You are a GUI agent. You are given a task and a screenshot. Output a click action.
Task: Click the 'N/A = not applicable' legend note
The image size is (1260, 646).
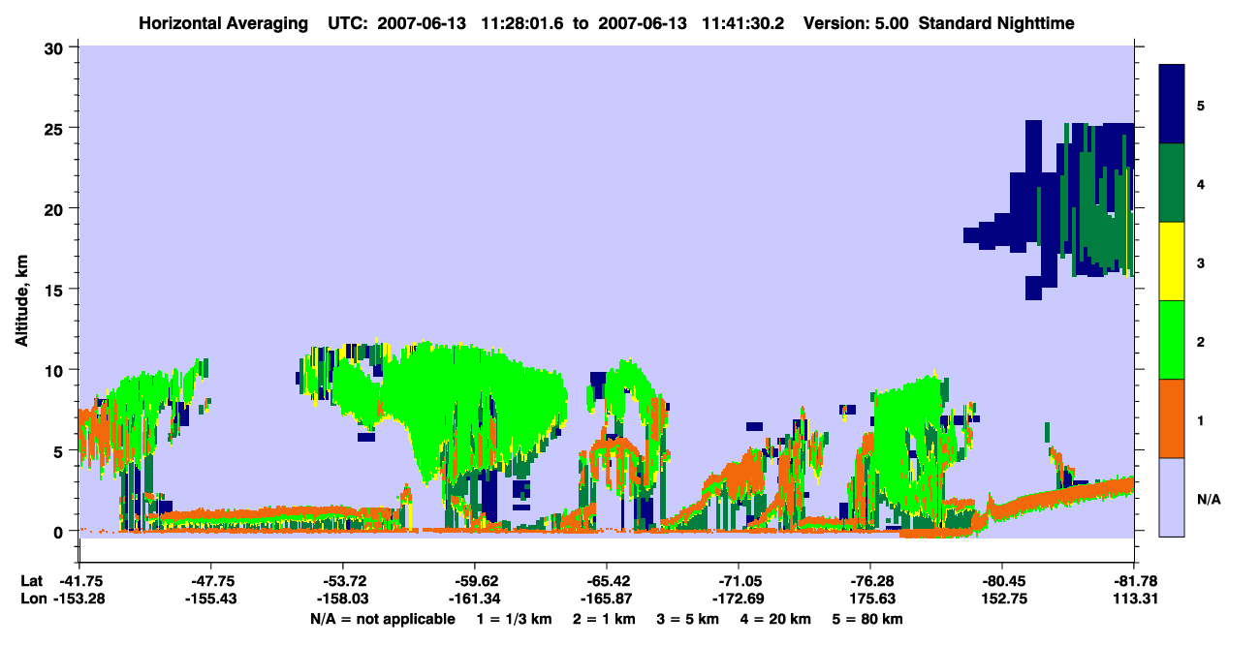click(x=382, y=619)
